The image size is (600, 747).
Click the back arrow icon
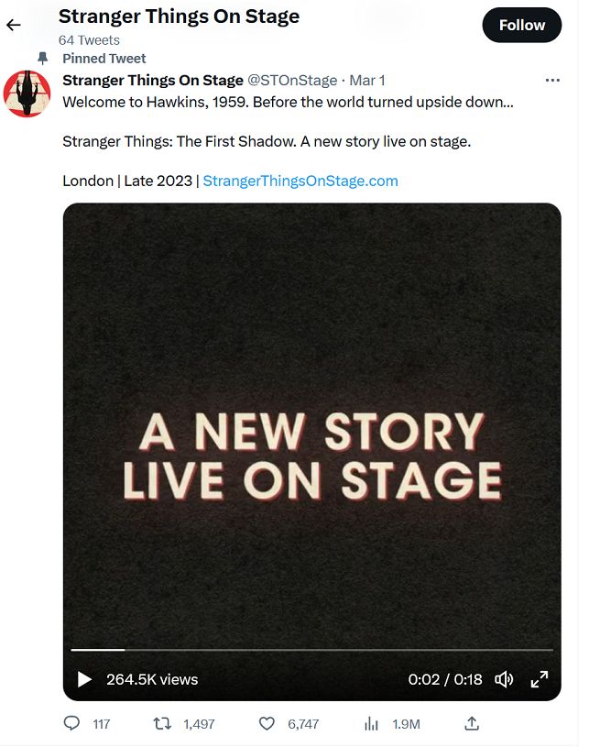[x=13, y=25]
